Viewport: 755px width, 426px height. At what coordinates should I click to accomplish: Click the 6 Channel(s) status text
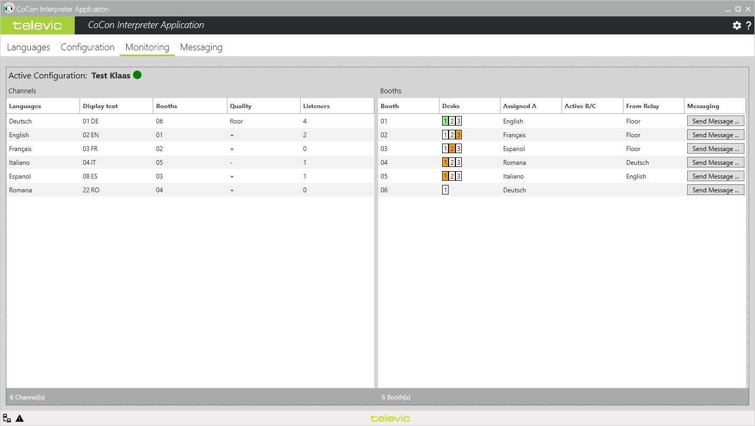(x=28, y=397)
